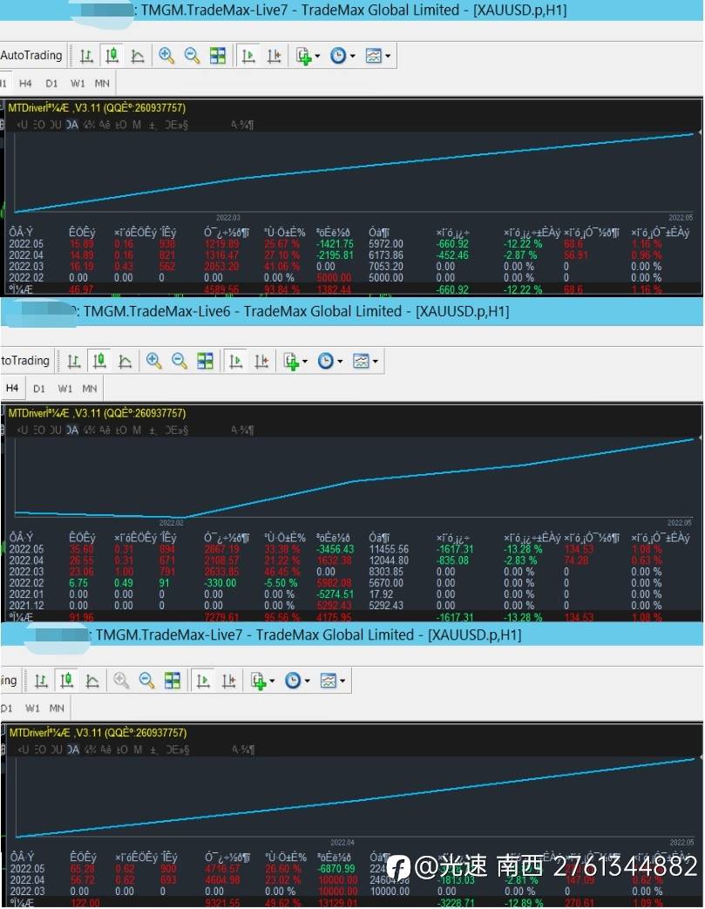The width and height of the screenshot is (705, 909).
Task: Open Indicators dropdown in Live6 window
Action: (x=295, y=361)
